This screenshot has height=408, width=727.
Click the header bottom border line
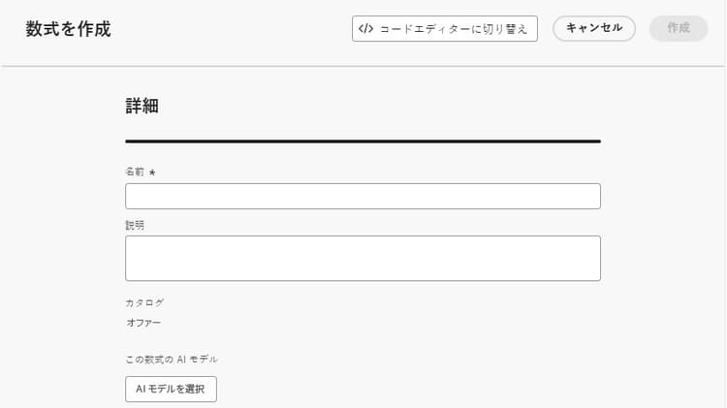click(363, 66)
